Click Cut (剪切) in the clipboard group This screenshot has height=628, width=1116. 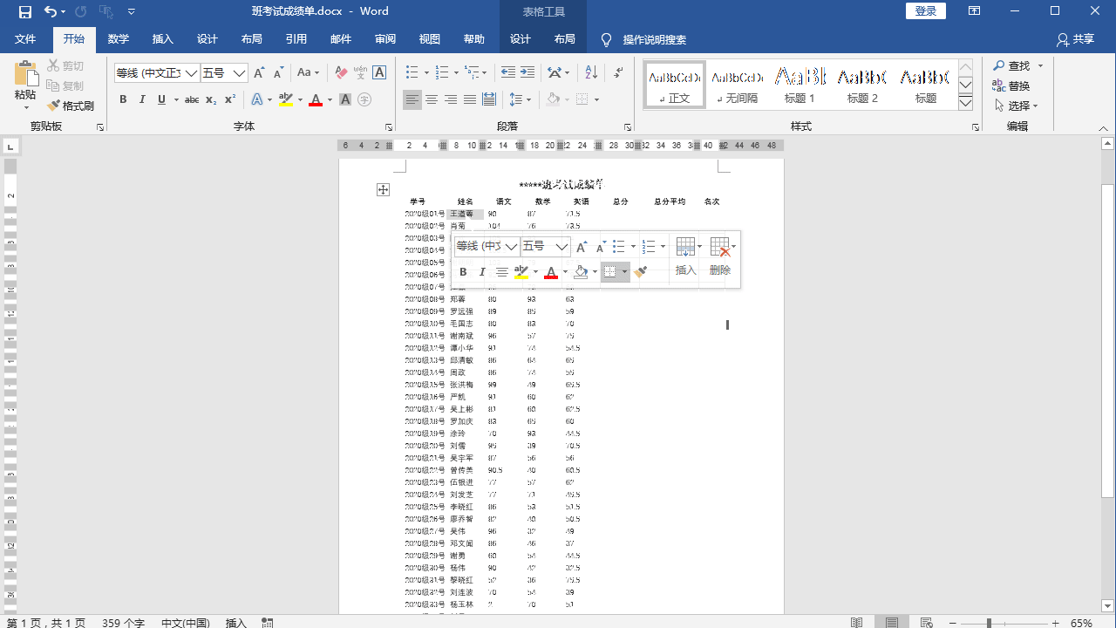coord(65,66)
